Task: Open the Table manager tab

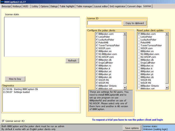Action: click(84, 6)
